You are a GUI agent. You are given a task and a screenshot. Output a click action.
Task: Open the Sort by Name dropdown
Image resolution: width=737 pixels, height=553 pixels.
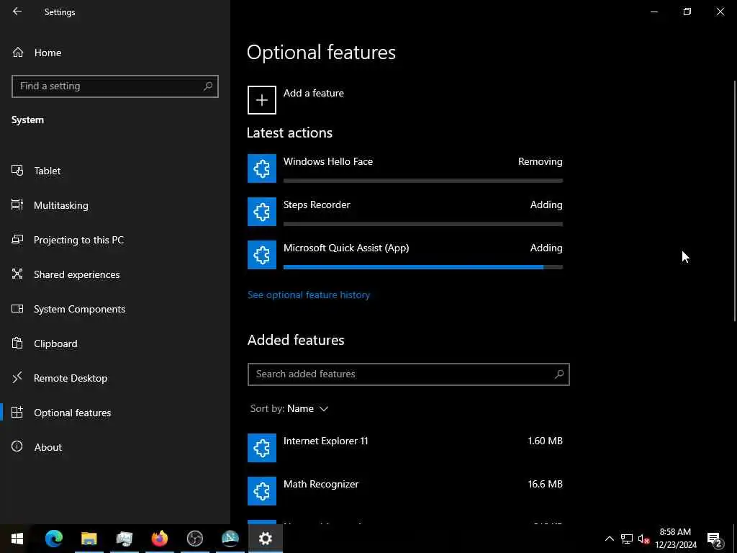289,409
